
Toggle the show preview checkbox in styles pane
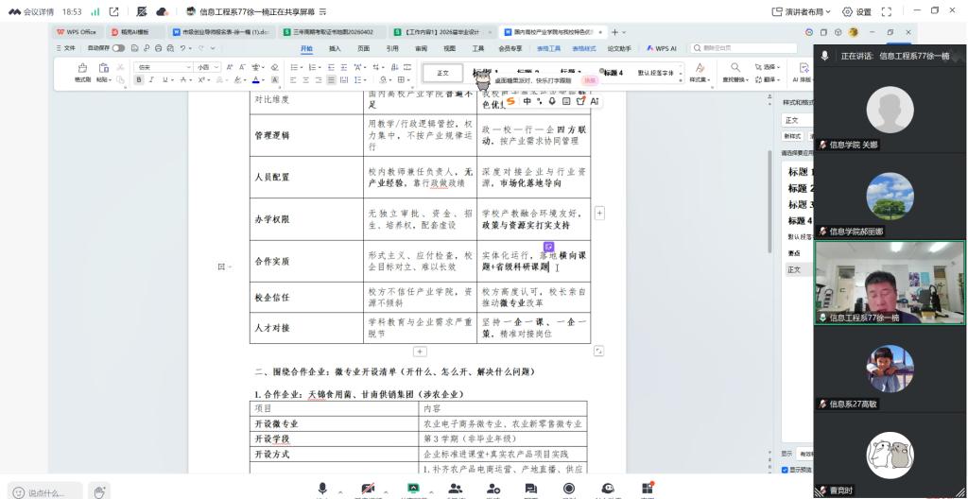click(x=785, y=470)
